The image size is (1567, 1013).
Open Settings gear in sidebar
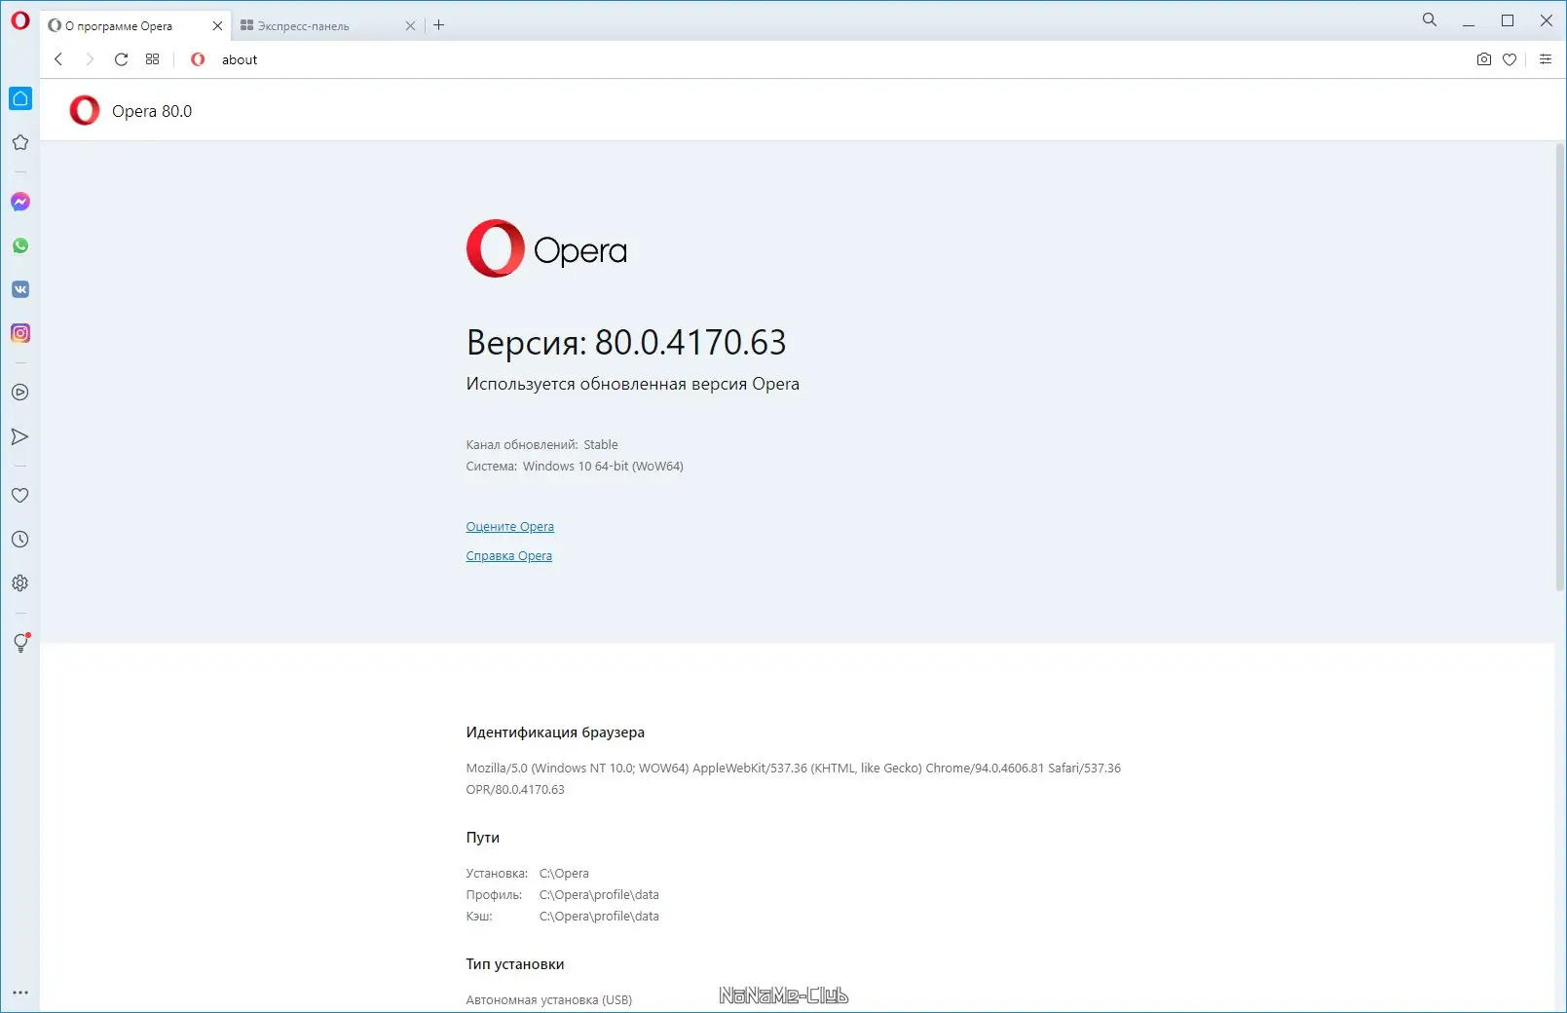coord(20,583)
